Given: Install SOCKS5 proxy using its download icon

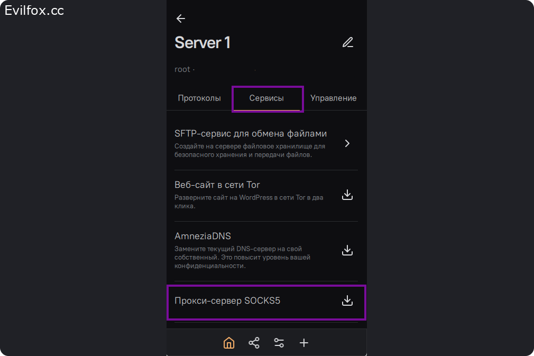Looking at the screenshot, I should tap(347, 300).
